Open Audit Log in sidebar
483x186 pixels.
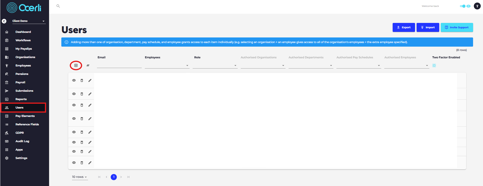[x=22, y=141]
